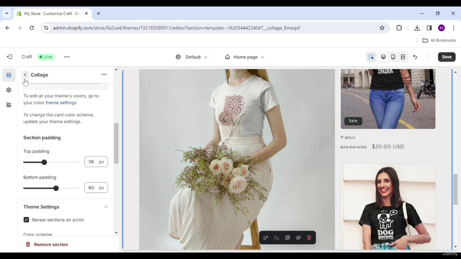The width and height of the screenshot is (461, 259).
Task: Click the settings panel scroll-down arrow
Action: (116, 233)
